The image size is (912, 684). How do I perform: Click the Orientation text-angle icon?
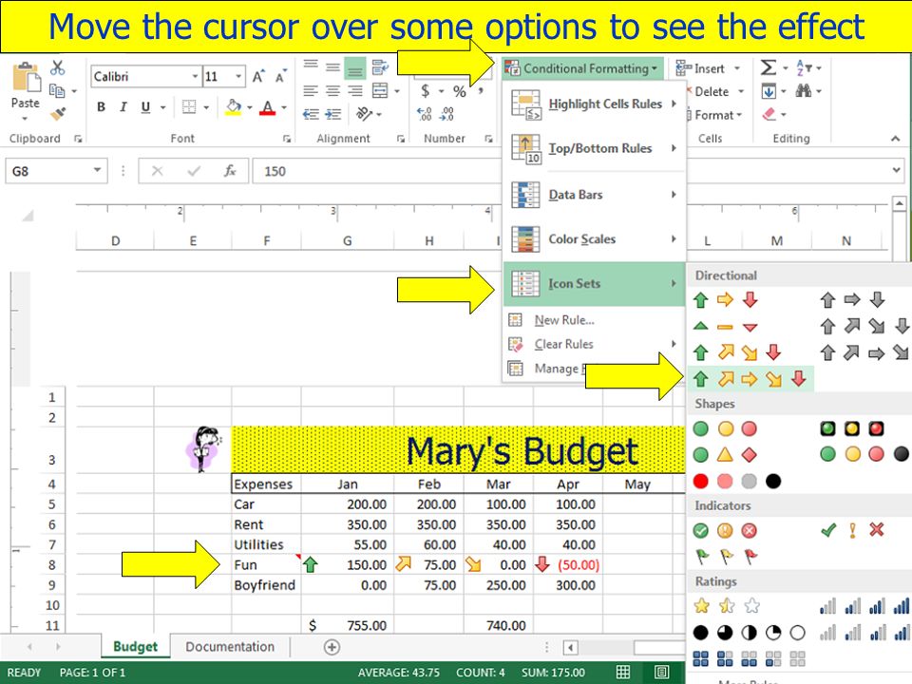pyautogui.click(x=364, y=113)
